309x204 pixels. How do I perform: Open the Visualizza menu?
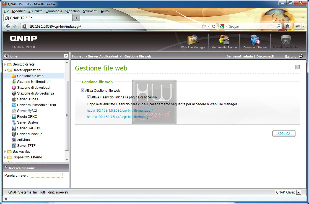(35, 11)
